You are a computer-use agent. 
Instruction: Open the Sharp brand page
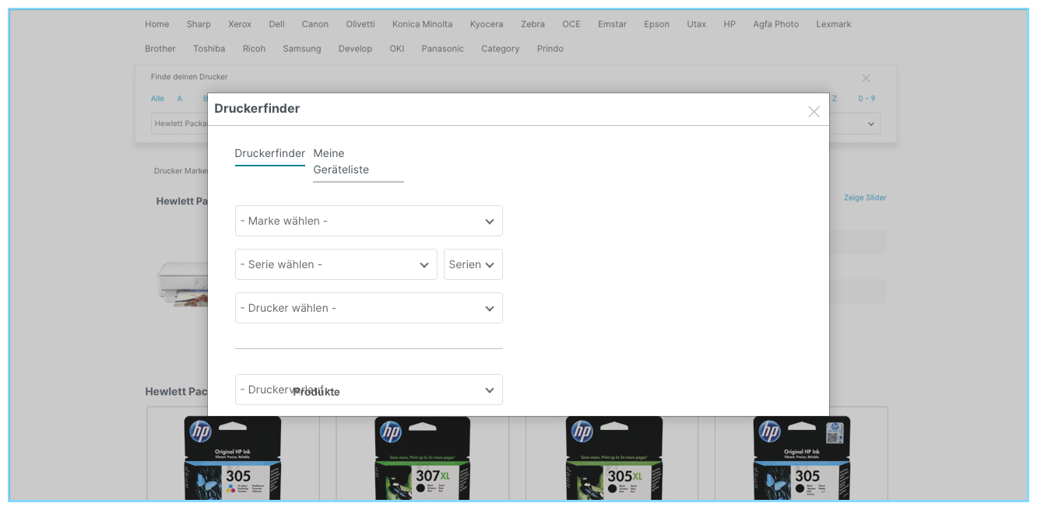(199, 24)
